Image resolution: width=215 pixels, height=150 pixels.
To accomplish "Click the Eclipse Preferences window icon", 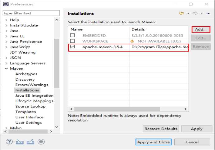I will tap(6, 4).
